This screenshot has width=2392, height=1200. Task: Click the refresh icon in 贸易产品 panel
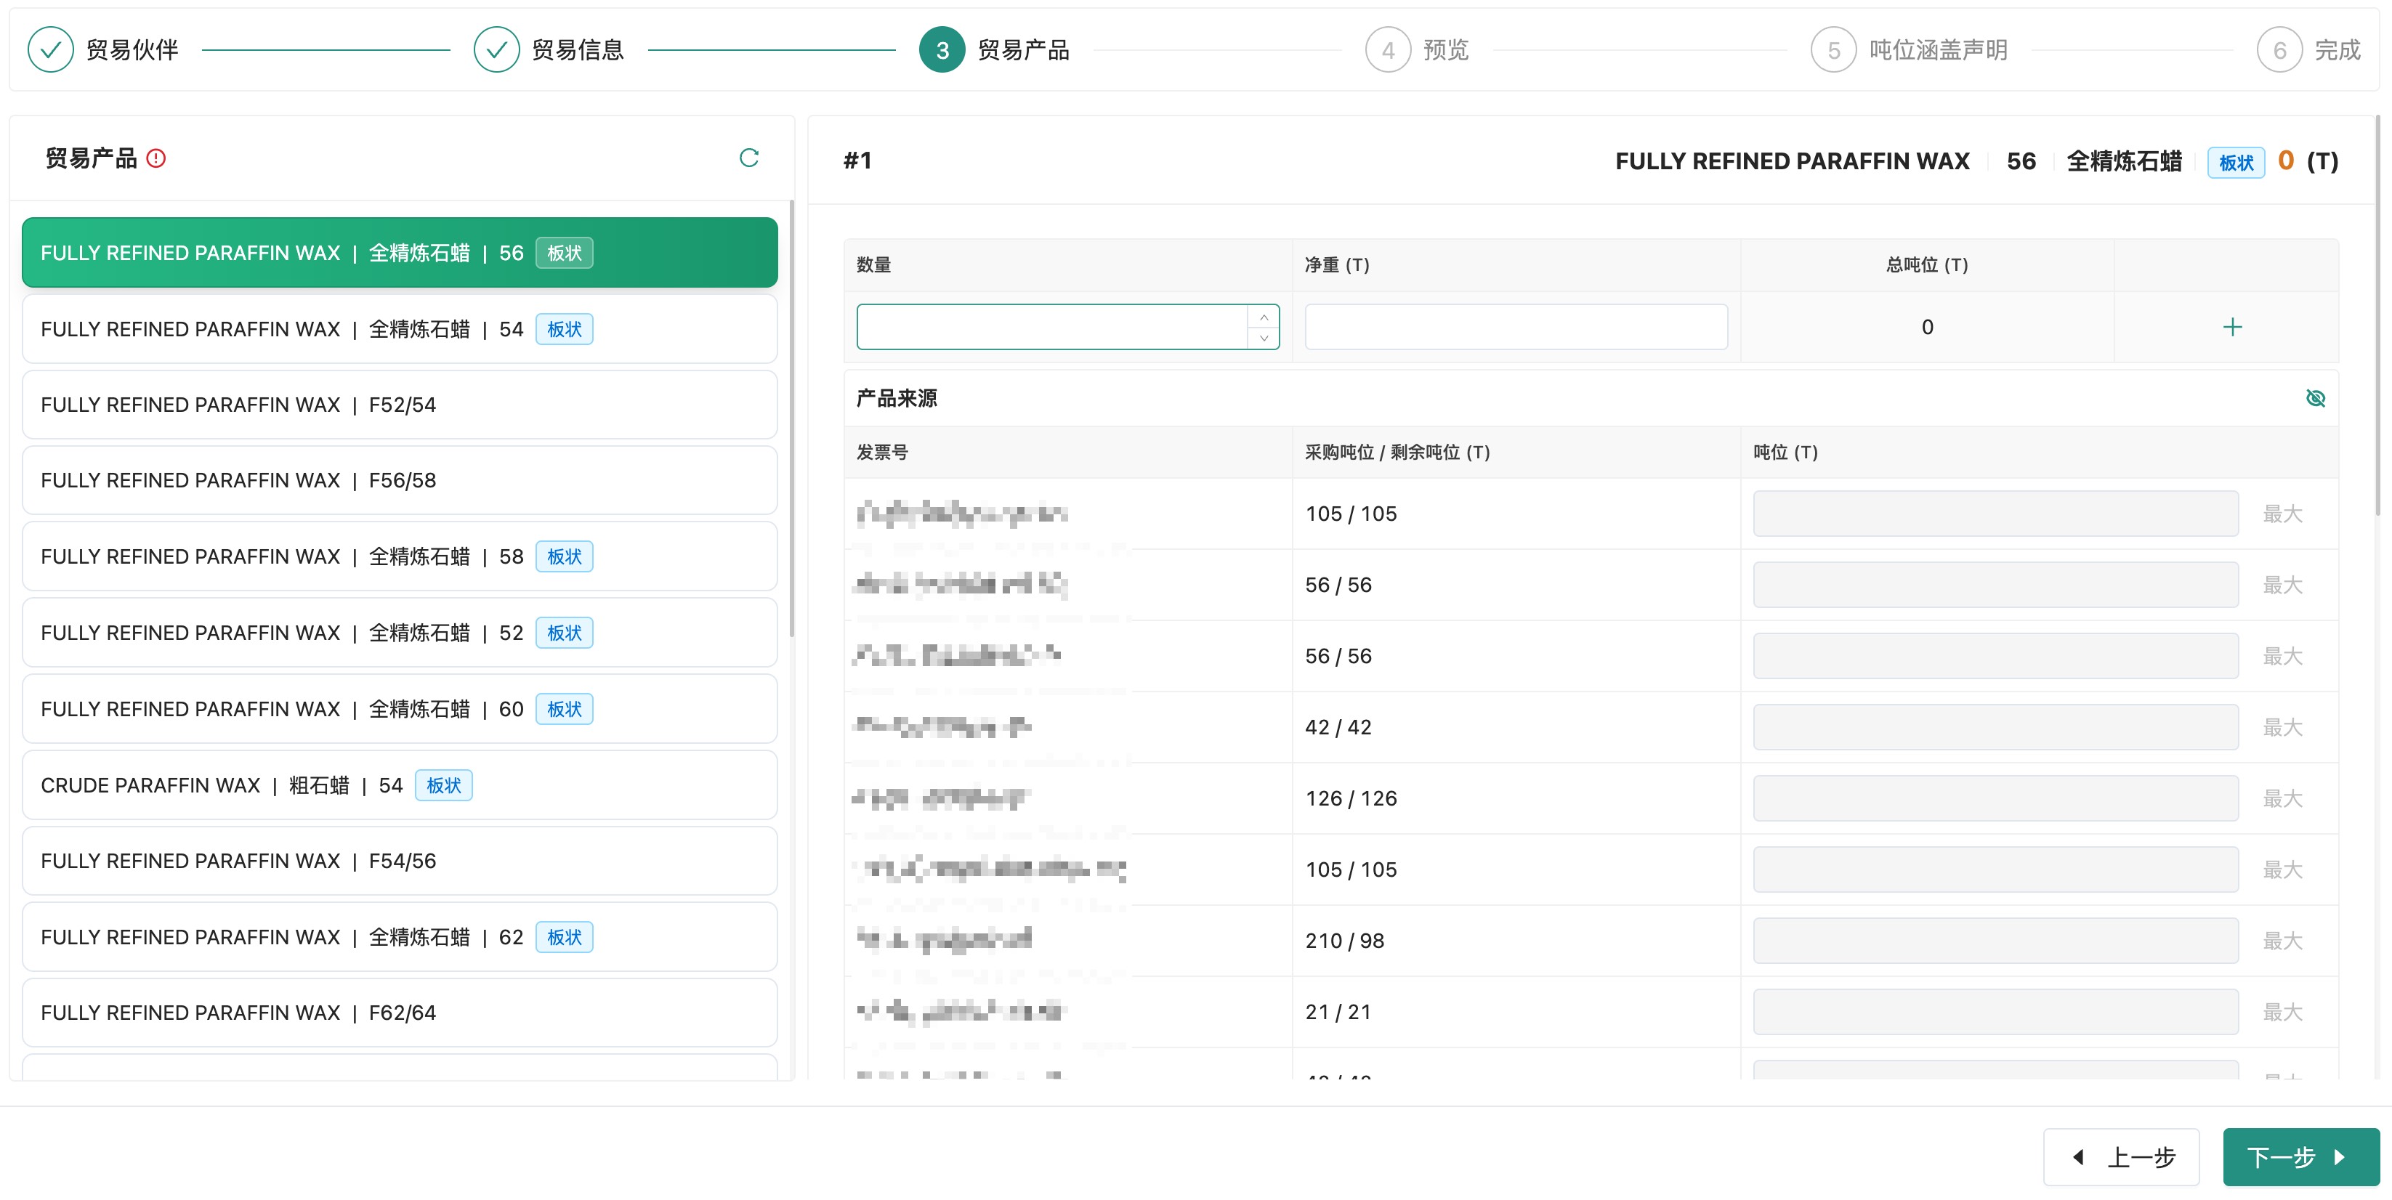(x=748, y=158)
